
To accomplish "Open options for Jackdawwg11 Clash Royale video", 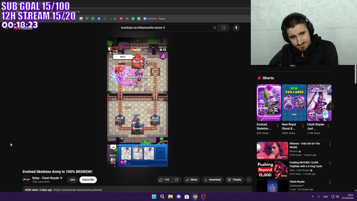I will (x=330, y=182).
